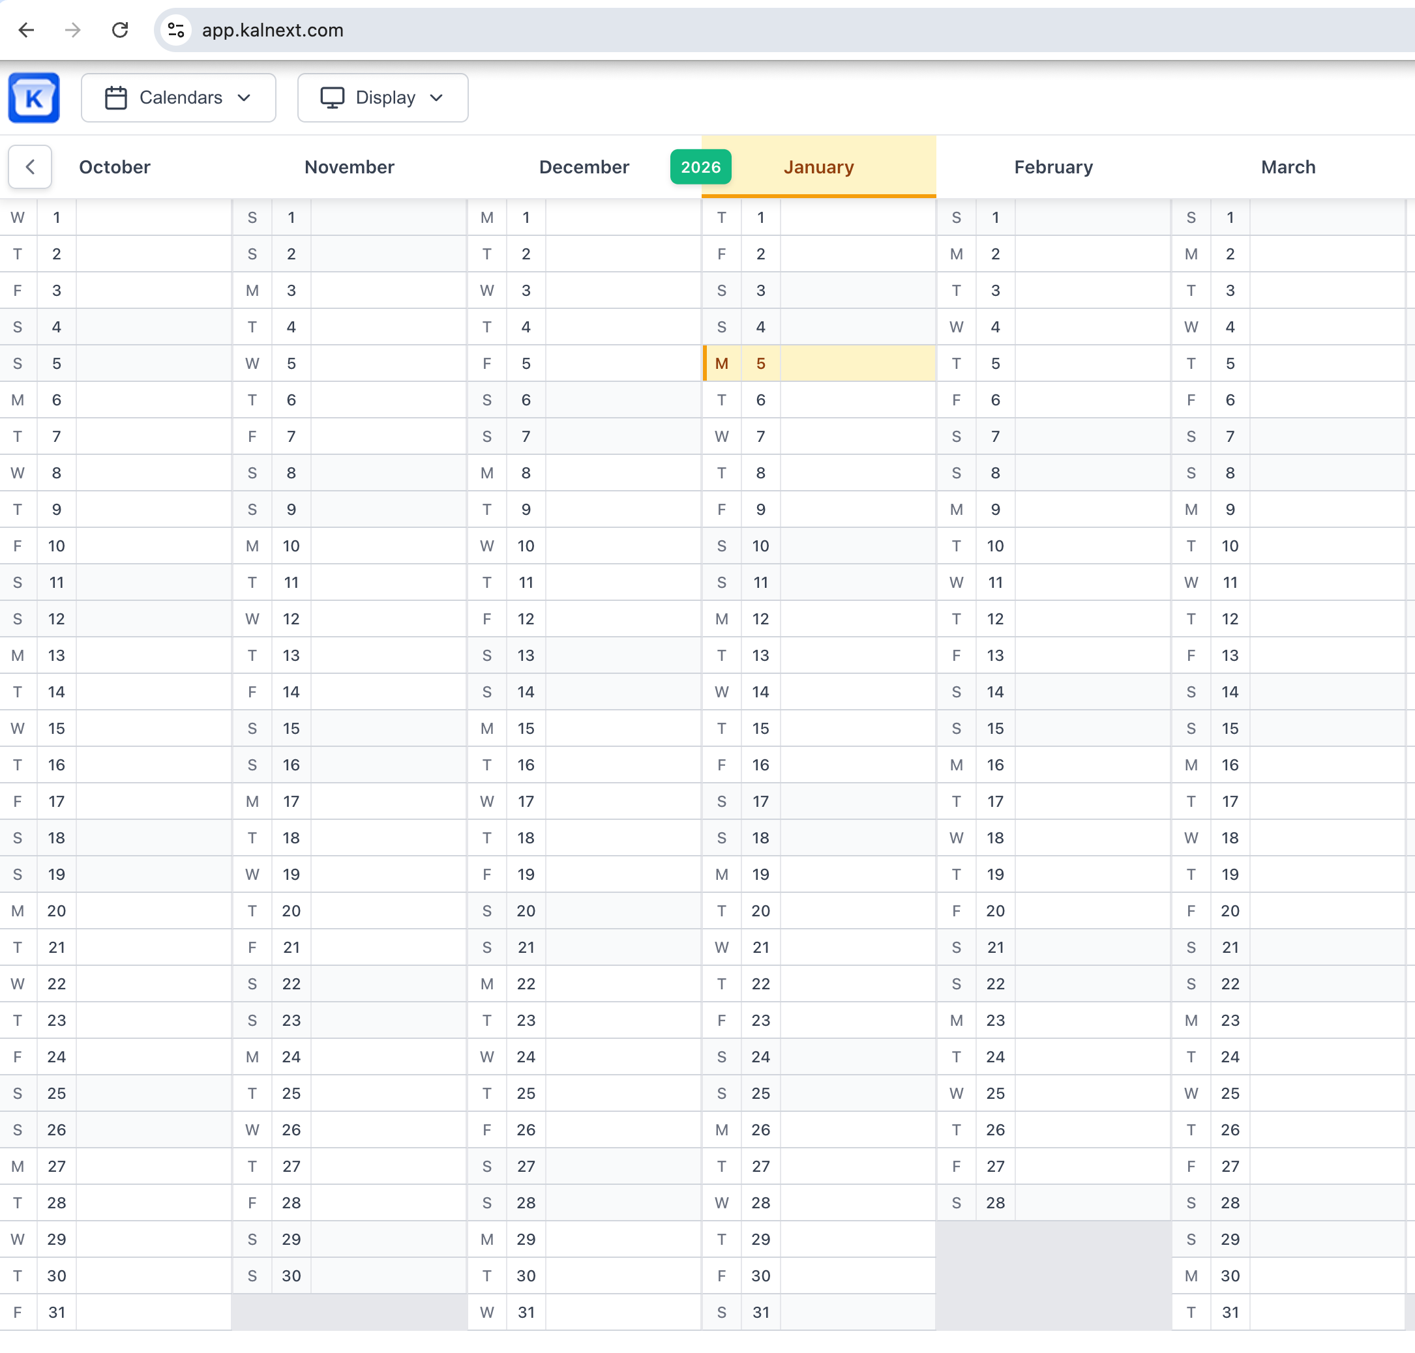The height and width of the screenshot is (1353, 1415).
Task: Select November 27 day row
Action: pos(350,1165)
